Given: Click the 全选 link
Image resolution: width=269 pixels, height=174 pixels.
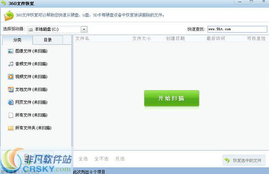Looking at the screenshot, I should point(83,159).
